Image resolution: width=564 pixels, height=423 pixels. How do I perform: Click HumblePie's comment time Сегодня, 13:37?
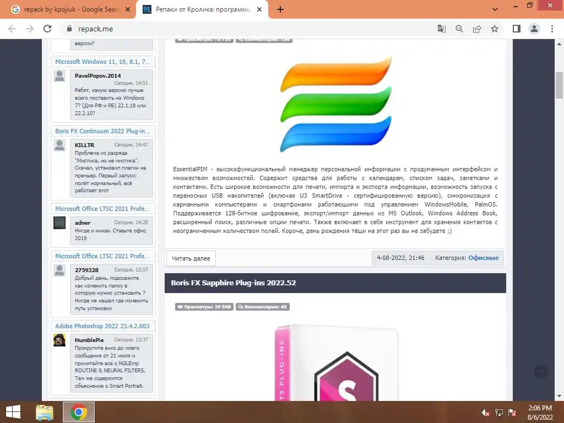click(x=131, y=339)
